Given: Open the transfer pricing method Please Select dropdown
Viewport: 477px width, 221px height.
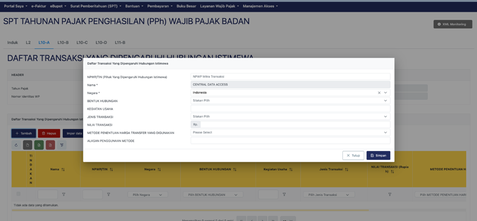Looking at the screenshot, I should 290,132.
